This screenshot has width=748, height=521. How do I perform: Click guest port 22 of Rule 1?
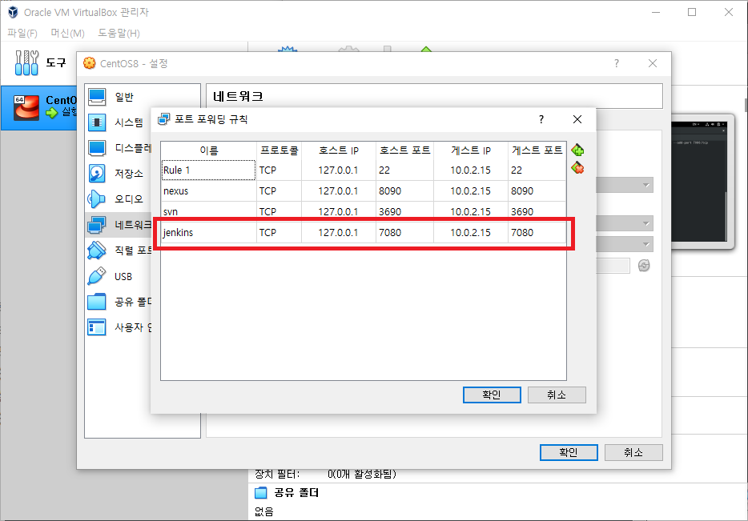[x=537, y=170]
